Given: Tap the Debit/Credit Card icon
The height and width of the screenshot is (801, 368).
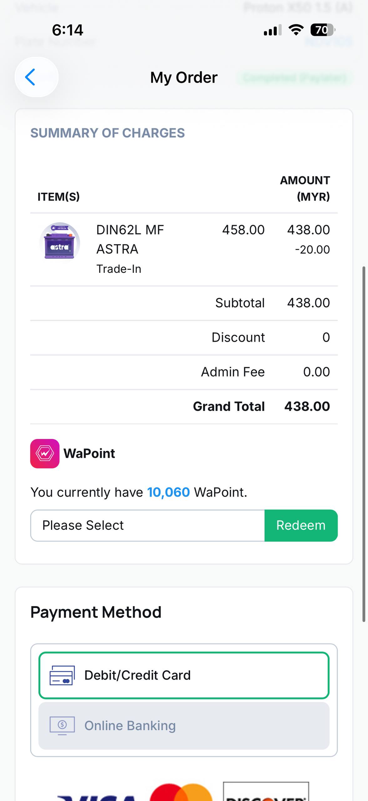Looking at the screenshot, I should point(62,675).
